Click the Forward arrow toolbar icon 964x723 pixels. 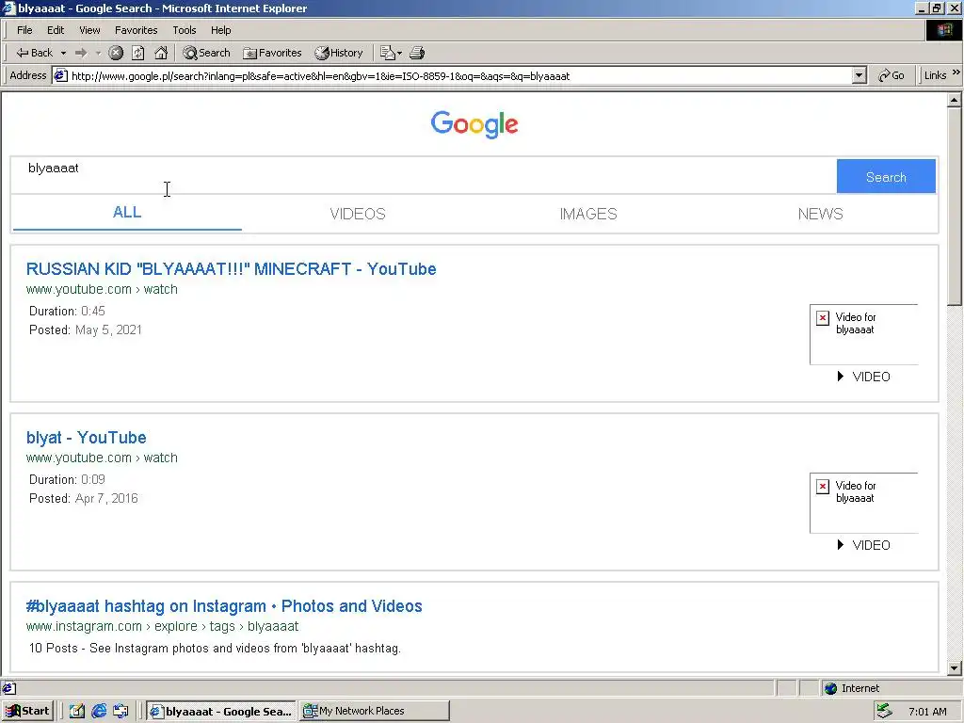tap(81, 53)
